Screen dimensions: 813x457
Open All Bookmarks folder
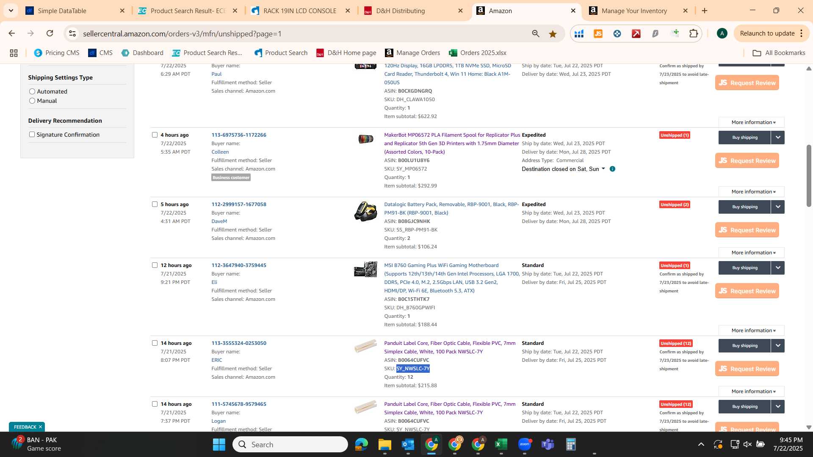(x=779, y=53)
